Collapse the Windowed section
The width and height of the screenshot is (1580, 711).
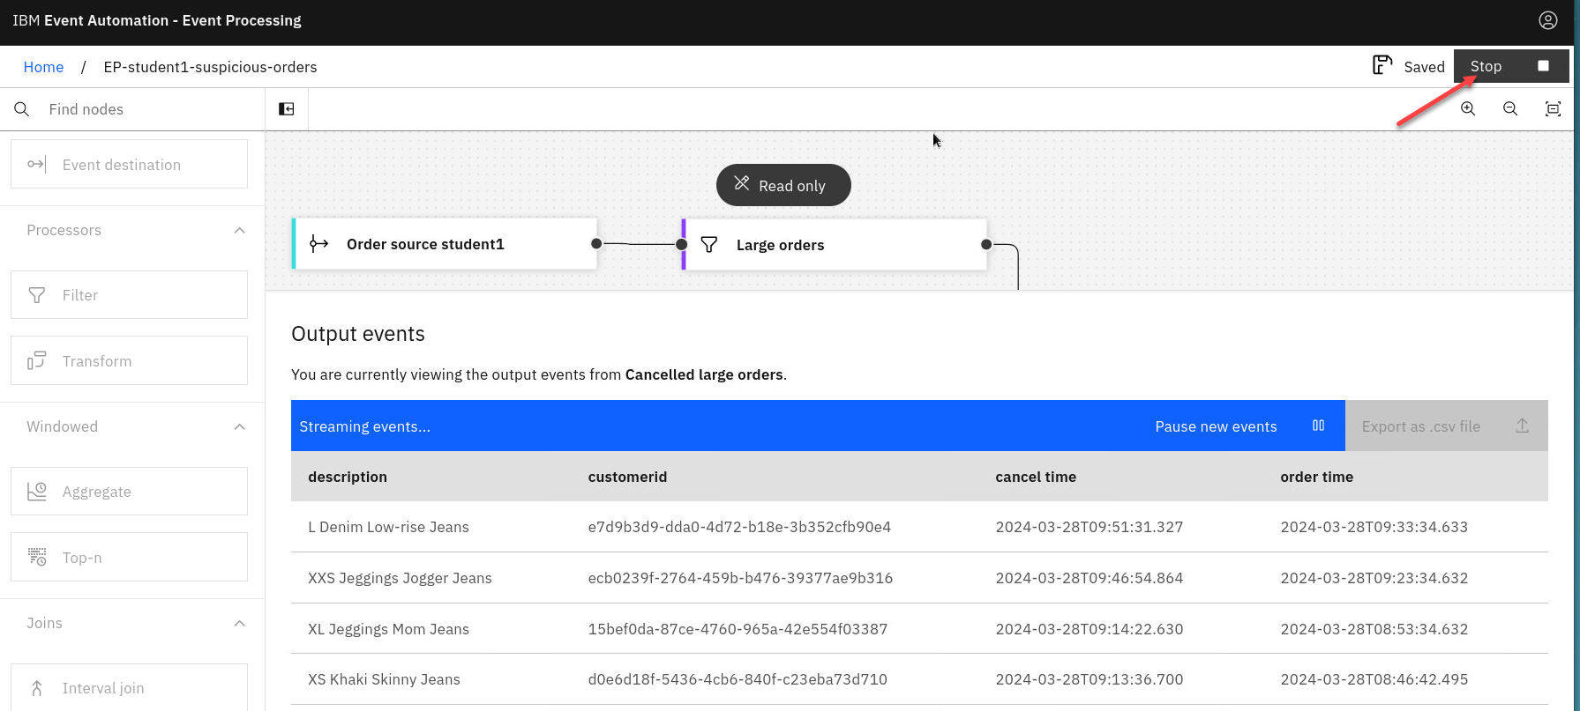click(x=239, y=426)
